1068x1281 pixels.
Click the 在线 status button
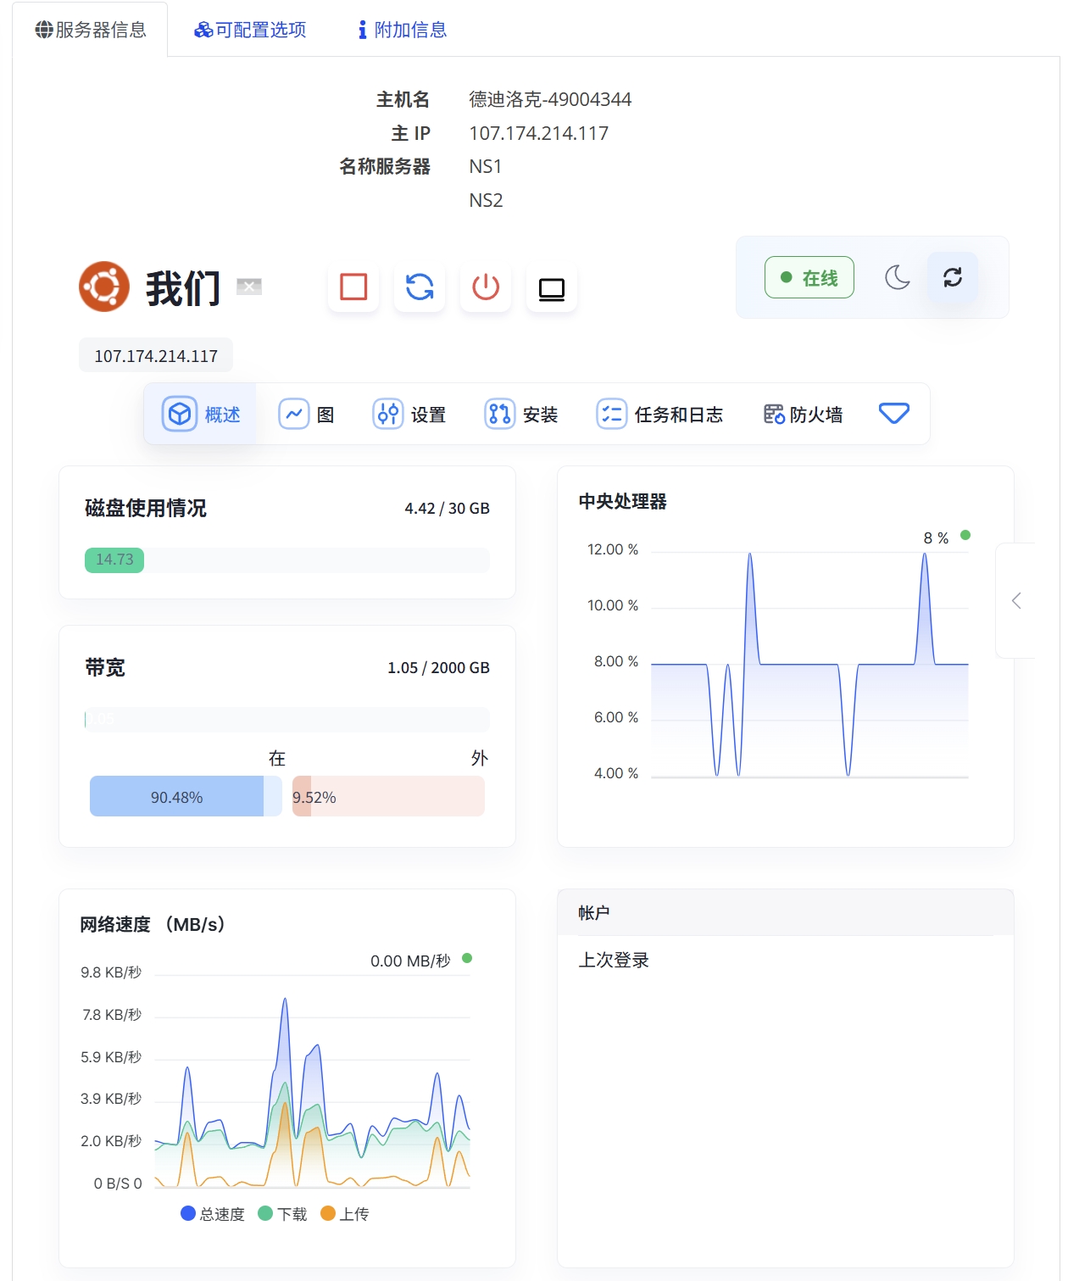point(809,278)
